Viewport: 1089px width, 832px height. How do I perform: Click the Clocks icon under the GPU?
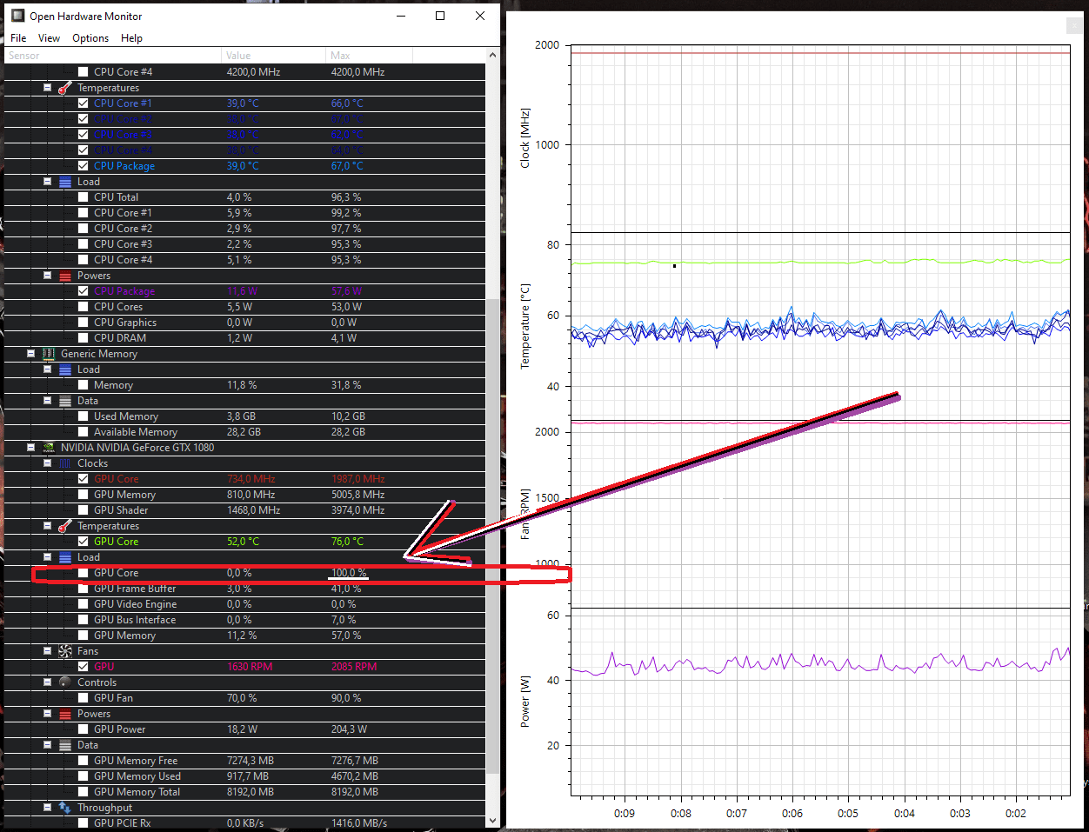[x=65, y=463]
